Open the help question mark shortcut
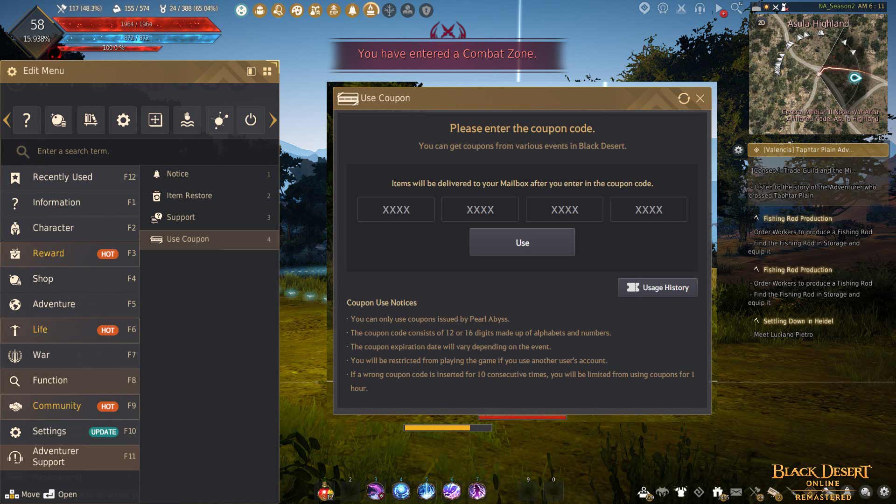Viewport: 896px width, 504px height. 27,120
